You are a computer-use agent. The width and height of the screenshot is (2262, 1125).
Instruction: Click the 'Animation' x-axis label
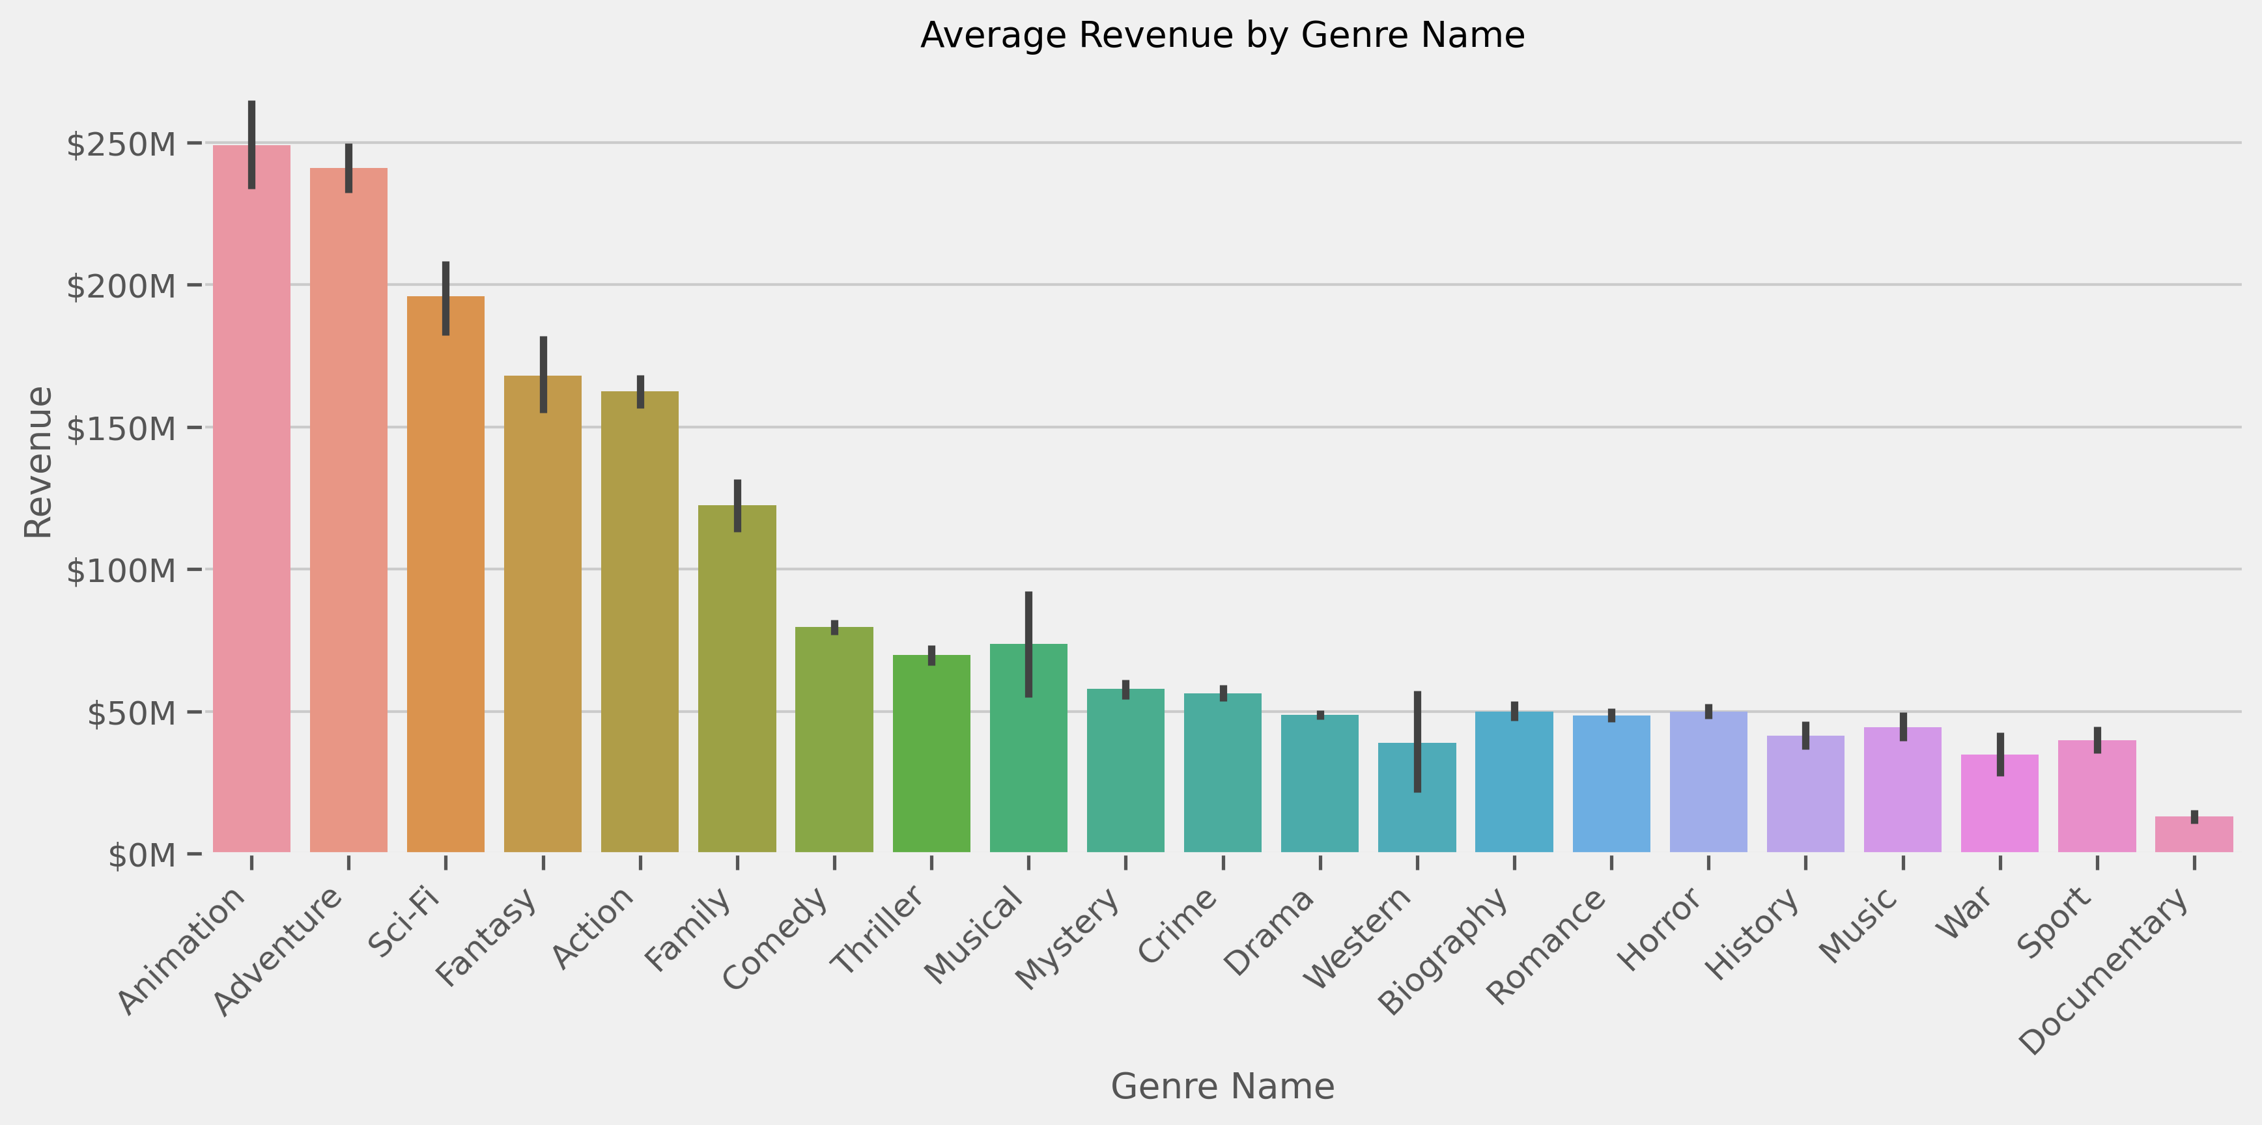pyautogui.click(x=182, y=951)
